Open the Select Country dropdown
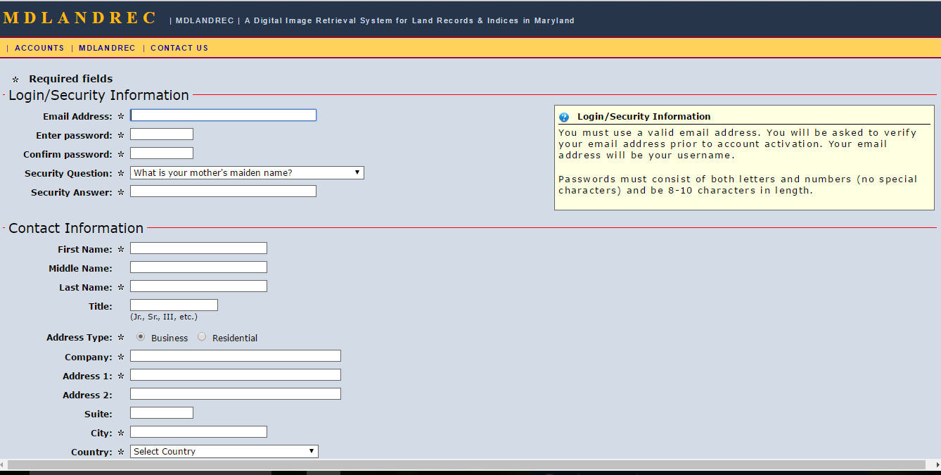The image size is (941, 475). pyautogui.click(x=223, y=451)
